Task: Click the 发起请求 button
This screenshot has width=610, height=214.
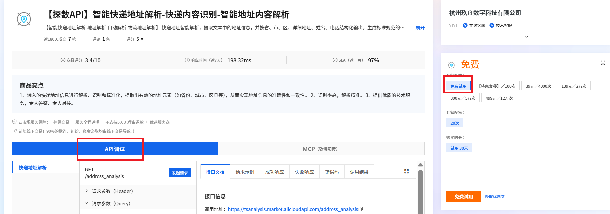Action: click(x=180, y=173)
